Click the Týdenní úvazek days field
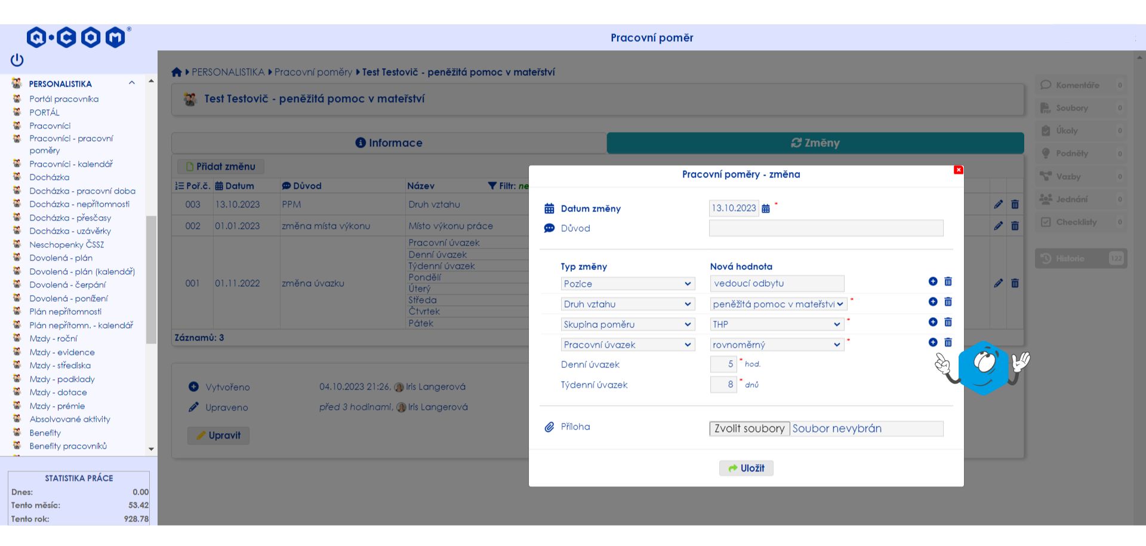Viewport: 1146px width, 546px height. click(x=723, y=385)
